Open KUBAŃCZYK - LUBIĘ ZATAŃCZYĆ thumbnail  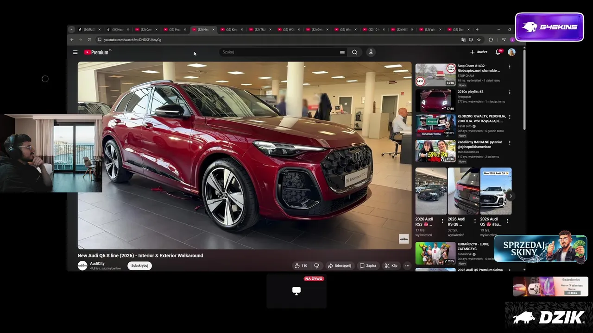[435, 253]
